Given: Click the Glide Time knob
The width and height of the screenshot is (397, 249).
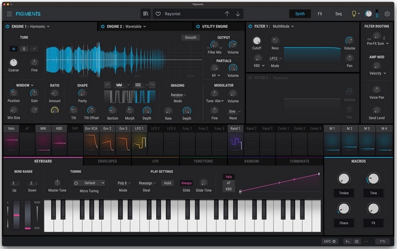Looking at the screenshot, I should coord(203,183).
